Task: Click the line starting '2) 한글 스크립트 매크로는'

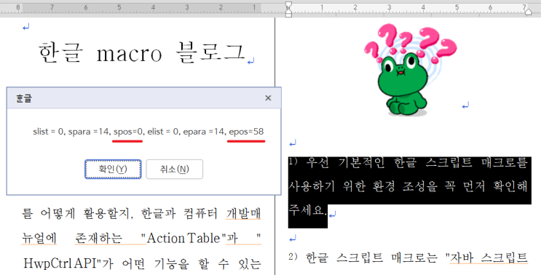Action: click(408, 258)
